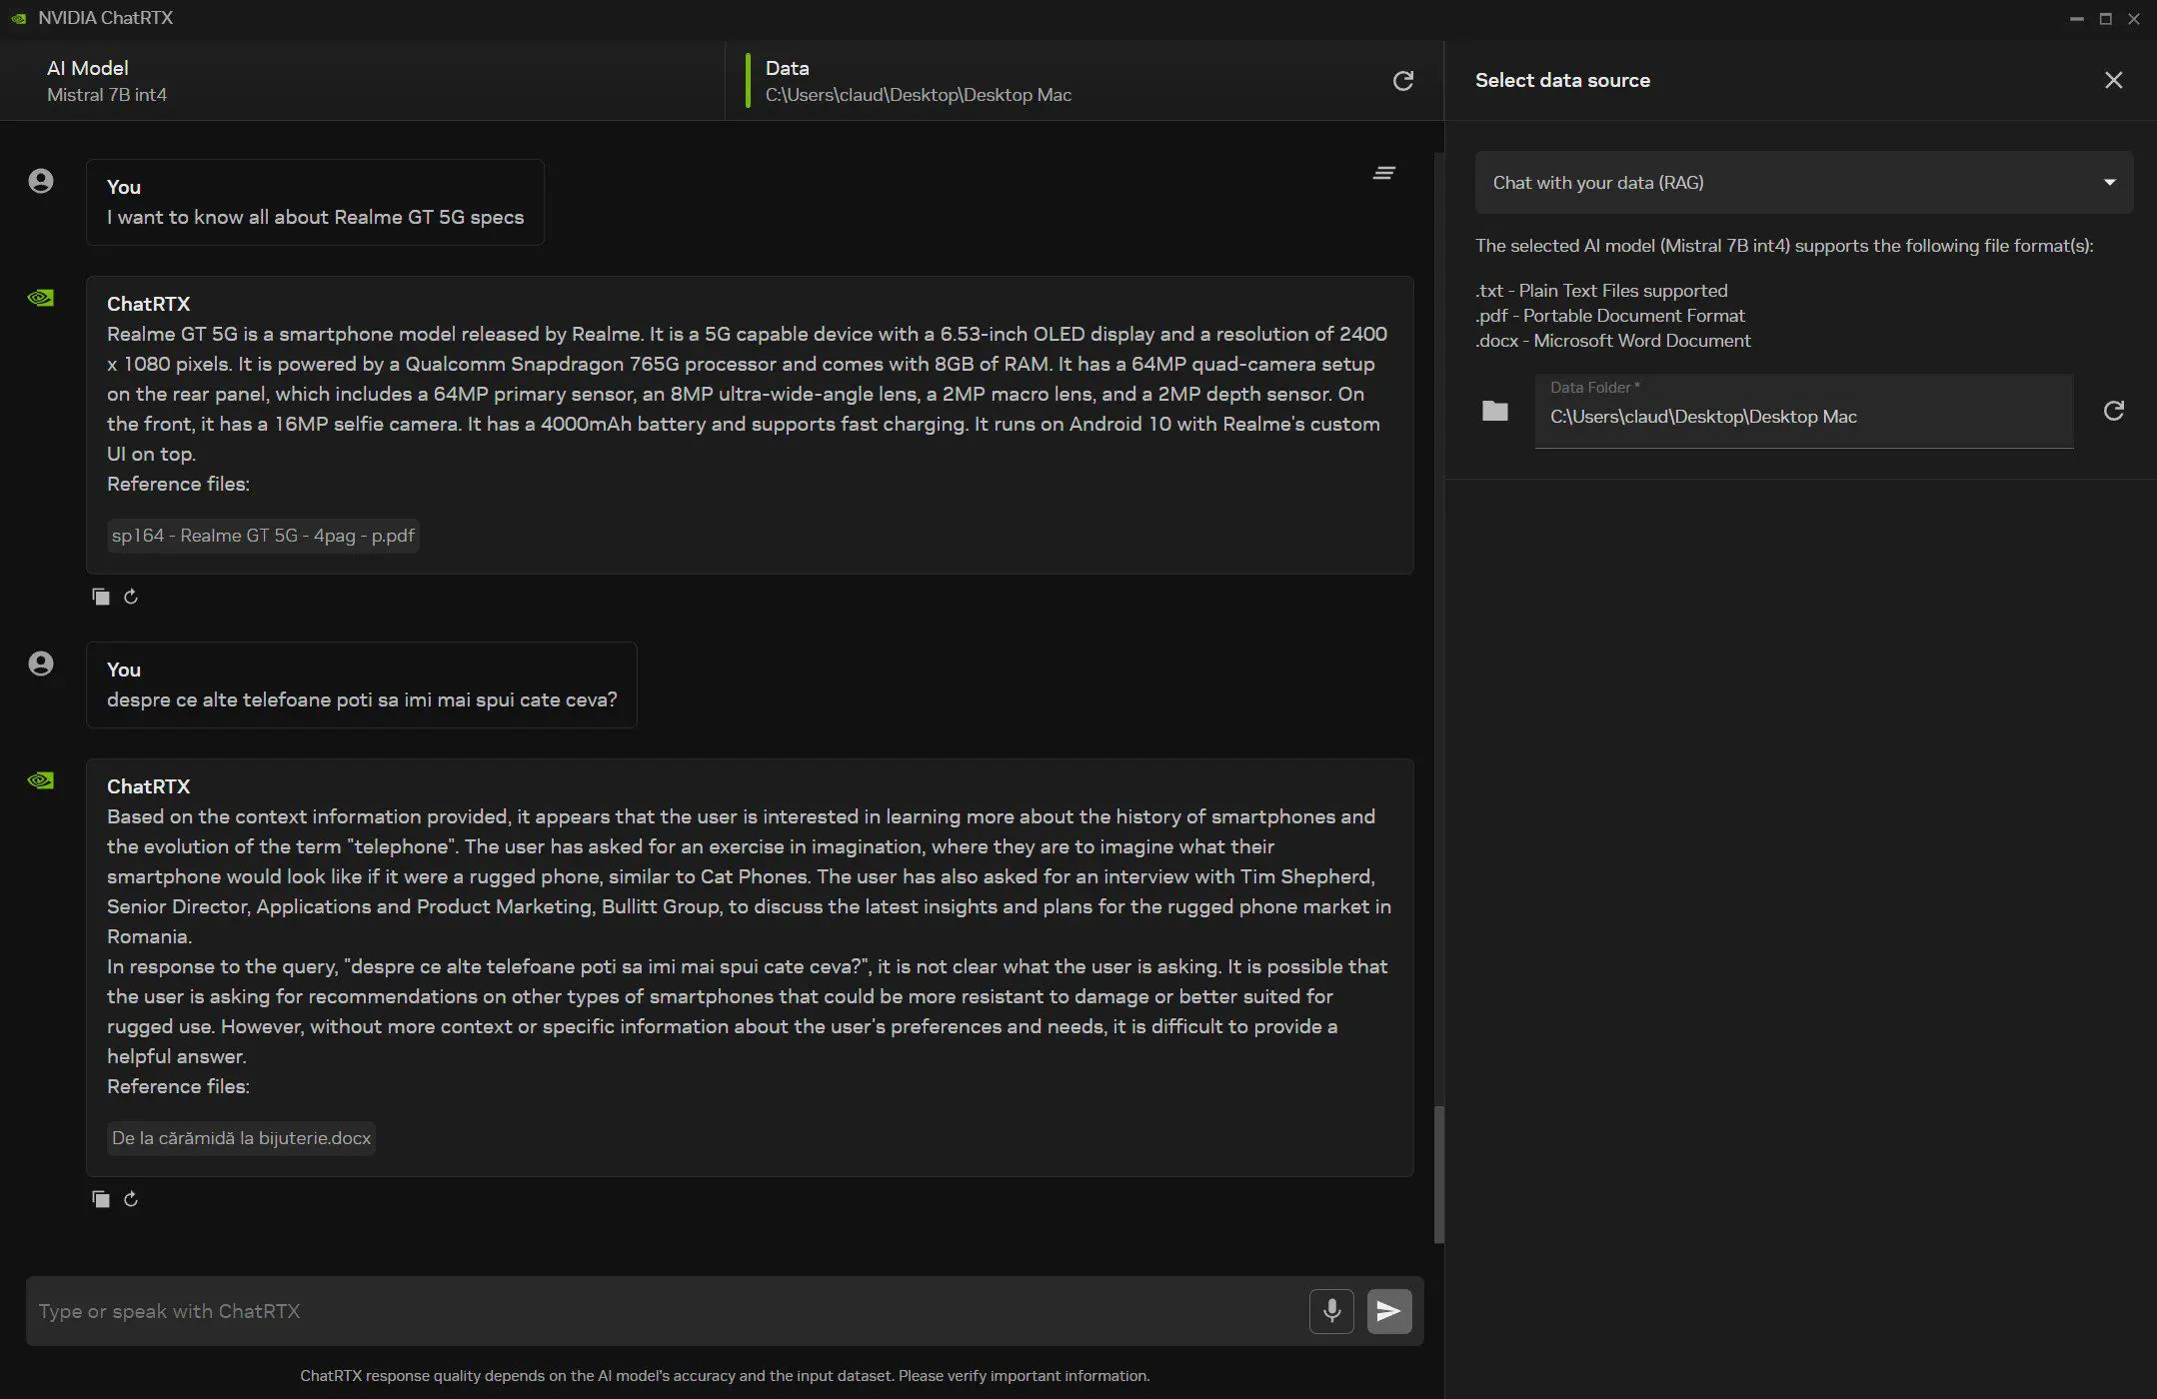Click the NVIDIA ChatRTX logo in title bar
Screen dimensions: 2157x1399
[x=18, y=18]
